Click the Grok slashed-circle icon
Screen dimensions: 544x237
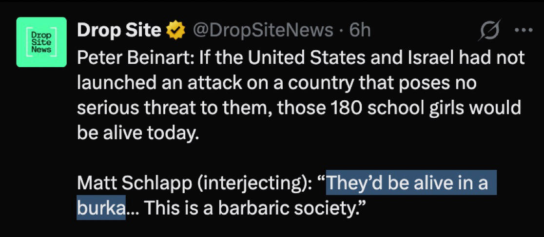point(488,31)
